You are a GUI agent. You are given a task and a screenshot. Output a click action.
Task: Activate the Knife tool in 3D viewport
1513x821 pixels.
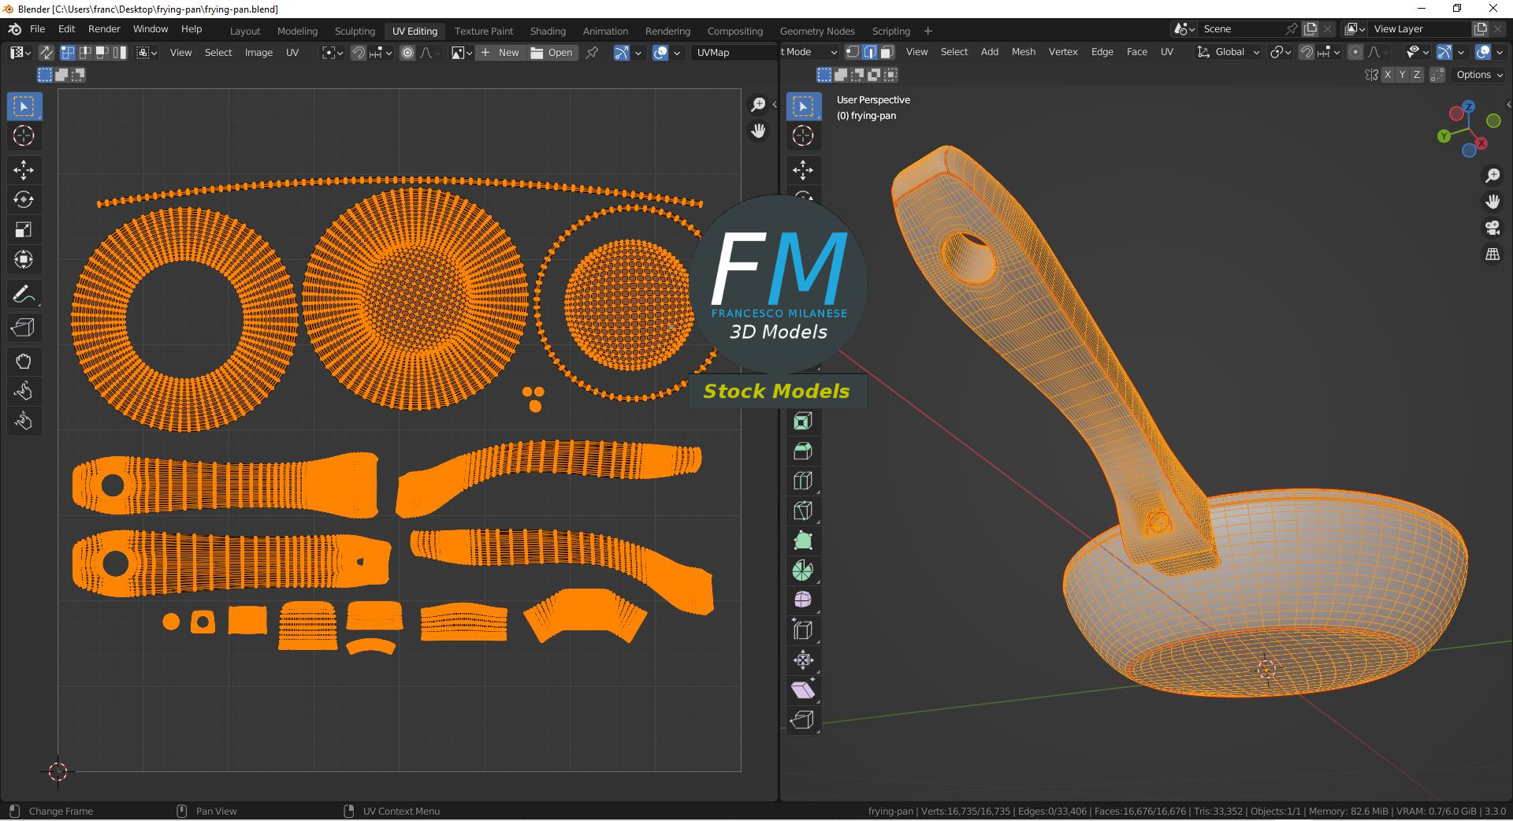tap(802, 511)
